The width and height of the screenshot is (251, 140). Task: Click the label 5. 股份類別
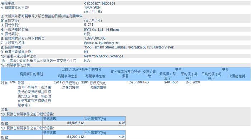click(10, 34)
